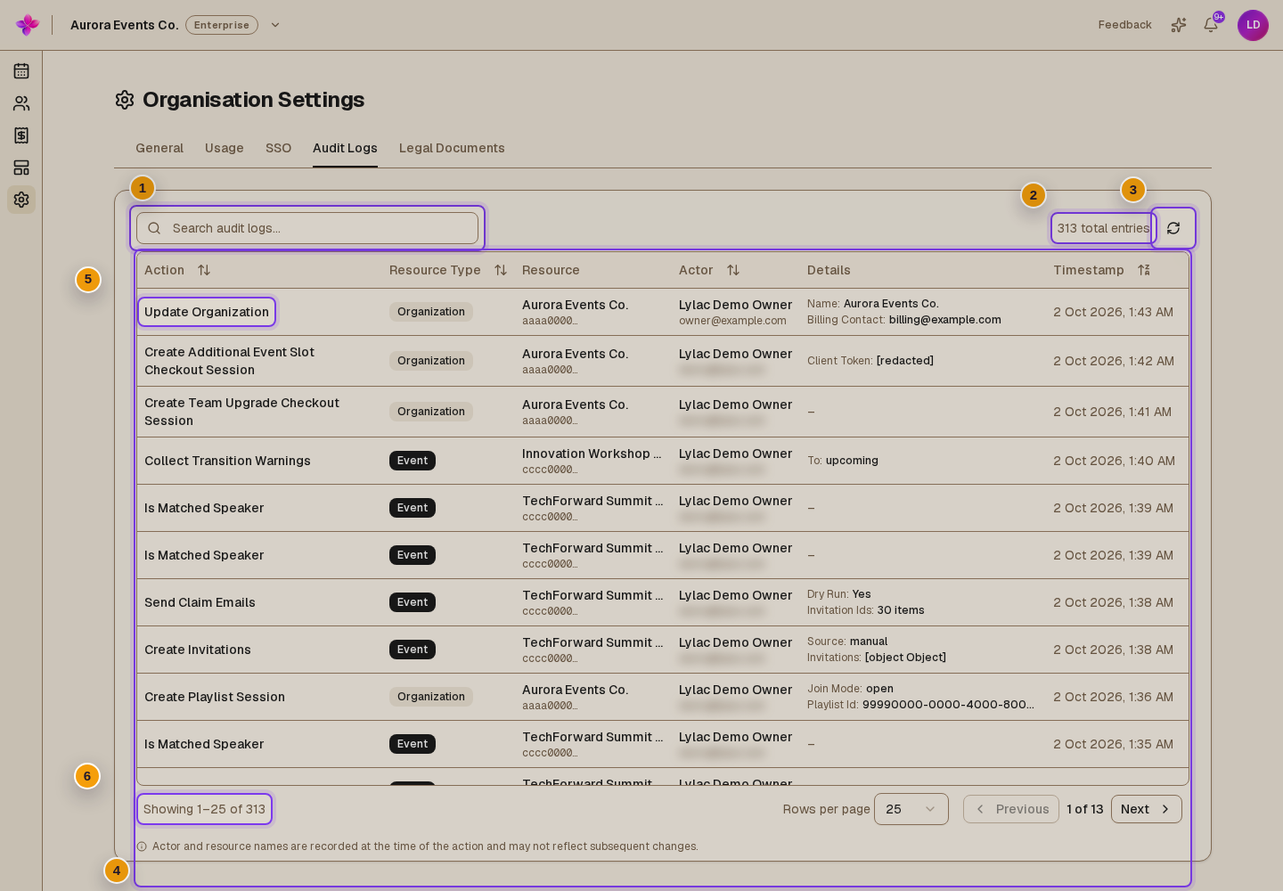The width and height of the screenshot is (1283, 891).
Task: Click the Create Playlist Session action
Action: pyautogui.click(x=215, y=697)
